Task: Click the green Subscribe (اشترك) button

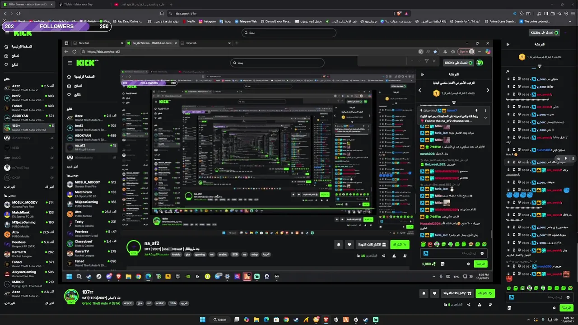Action: 485,293
